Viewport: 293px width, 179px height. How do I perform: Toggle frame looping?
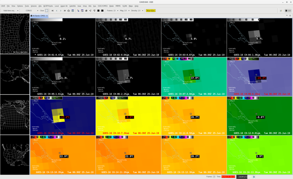point(69,11)
